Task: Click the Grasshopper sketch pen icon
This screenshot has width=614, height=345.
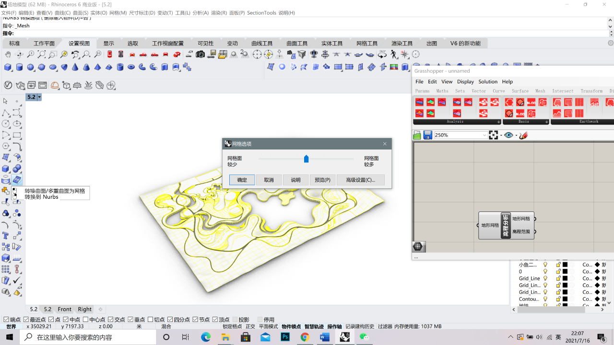Action: coord(523,136)
